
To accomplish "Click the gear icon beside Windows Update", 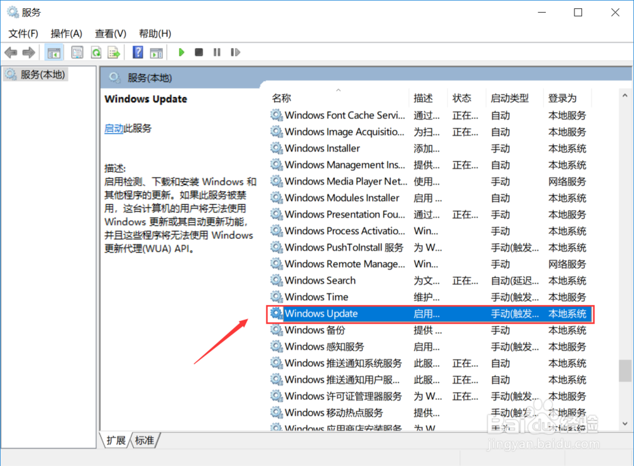I will coord(276,313).
